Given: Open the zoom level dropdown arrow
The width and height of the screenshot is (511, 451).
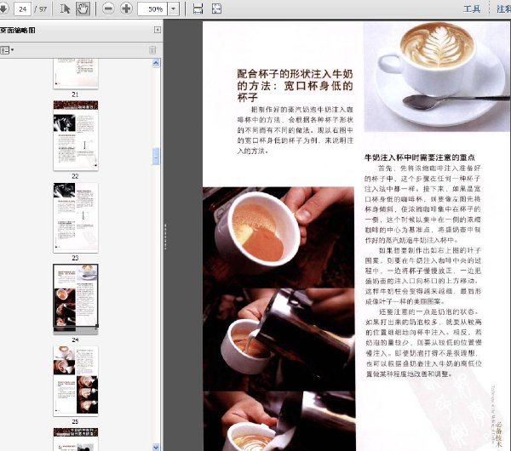Looking at the screenshot, I should [174, 9].
